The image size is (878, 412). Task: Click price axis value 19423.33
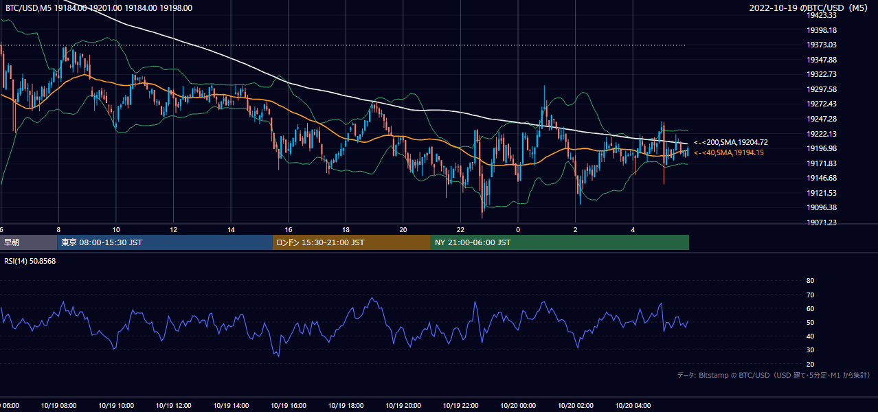(821, 15)
